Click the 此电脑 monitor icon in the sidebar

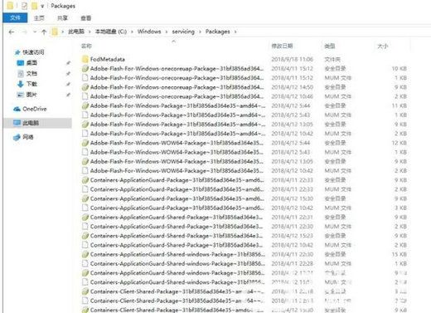click(x=17, y=123)
